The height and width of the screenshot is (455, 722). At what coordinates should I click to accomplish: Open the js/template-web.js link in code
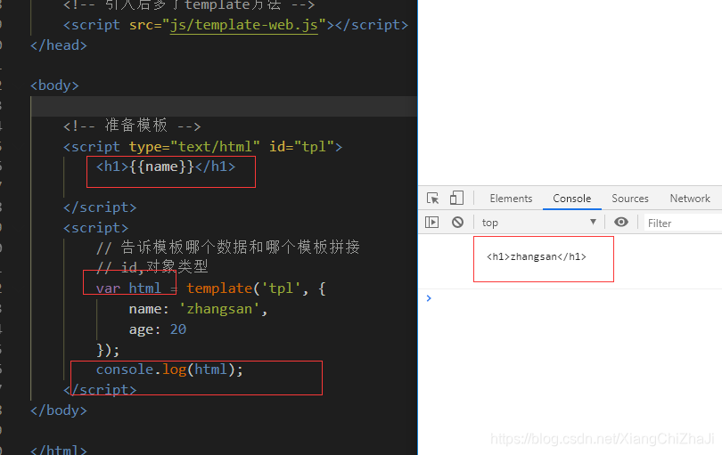[244, 25]
